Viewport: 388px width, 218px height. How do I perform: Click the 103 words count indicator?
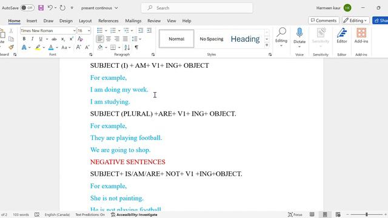point(21,214)
